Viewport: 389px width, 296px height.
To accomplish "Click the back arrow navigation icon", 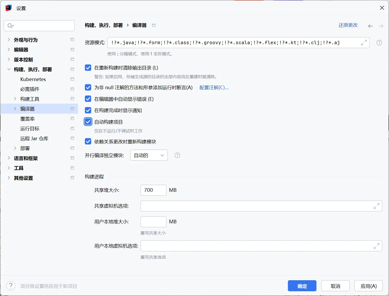I will click(x=370, y=26).
